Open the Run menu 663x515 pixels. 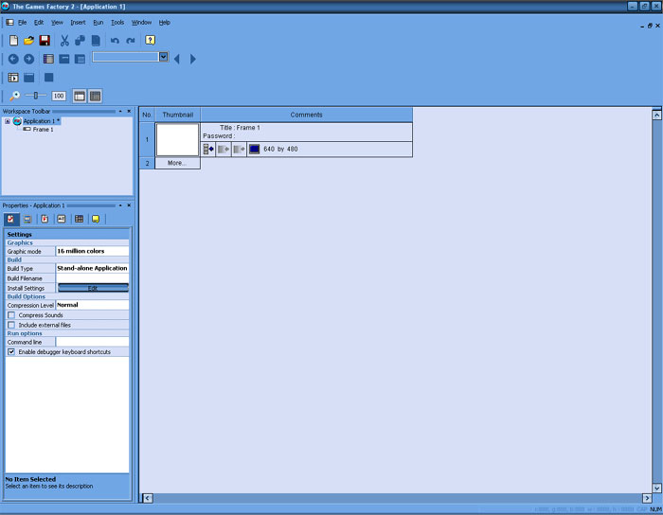(x=99, y=23)
